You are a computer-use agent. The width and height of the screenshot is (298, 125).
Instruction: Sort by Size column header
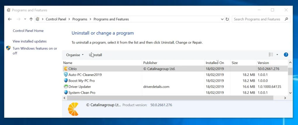click(x=243, y=62)
